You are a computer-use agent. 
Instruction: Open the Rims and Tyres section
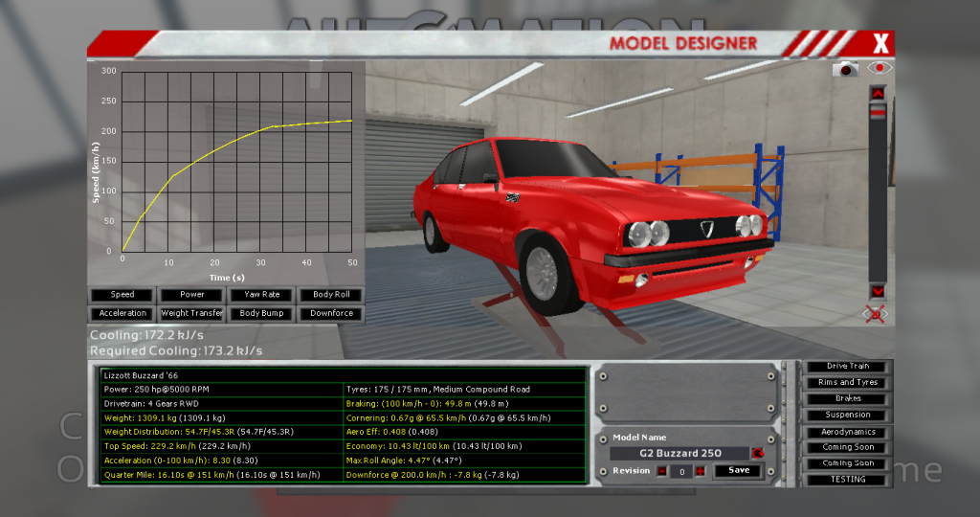pyautogui.click(x=848, y=383)
